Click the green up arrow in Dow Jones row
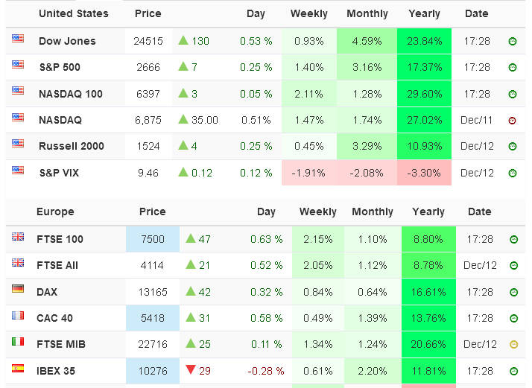The image size is (532, 388). click(183, 40)
